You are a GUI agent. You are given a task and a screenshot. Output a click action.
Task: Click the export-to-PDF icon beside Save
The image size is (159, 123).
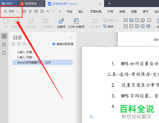30,11
